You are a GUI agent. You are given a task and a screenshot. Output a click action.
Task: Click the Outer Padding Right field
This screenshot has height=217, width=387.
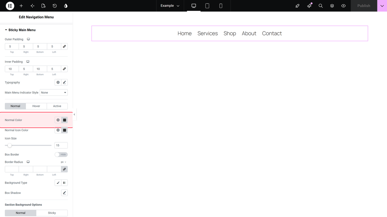click(26, 47)
